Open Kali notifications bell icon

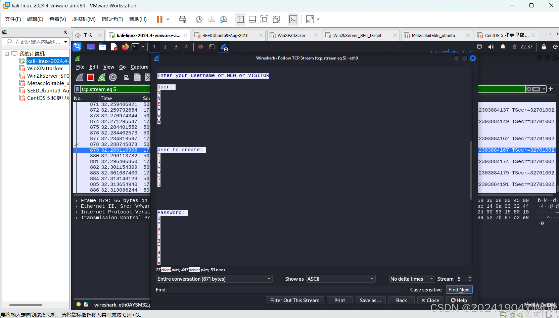click(503, 47)
